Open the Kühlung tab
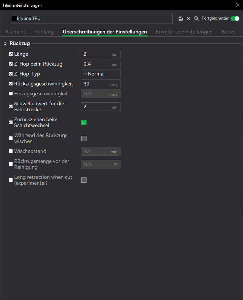243x300 pixels. click(x=44, y=32)
